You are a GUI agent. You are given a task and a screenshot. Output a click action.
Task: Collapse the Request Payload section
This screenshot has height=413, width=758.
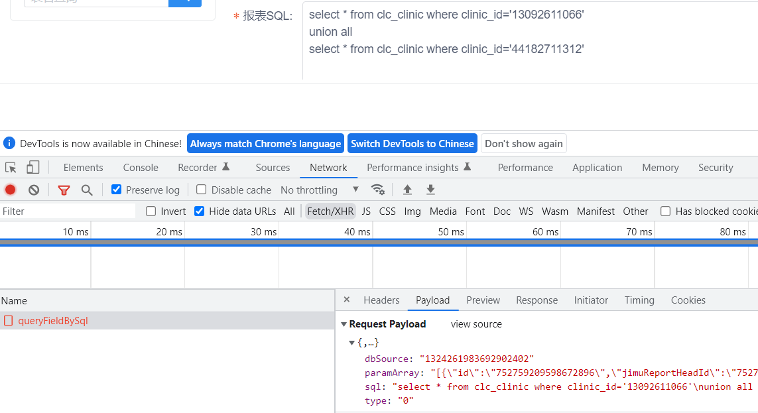(344, 324)
